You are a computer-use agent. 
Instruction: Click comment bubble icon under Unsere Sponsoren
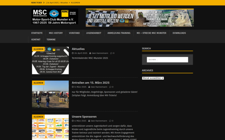click(x=110, y=121)
